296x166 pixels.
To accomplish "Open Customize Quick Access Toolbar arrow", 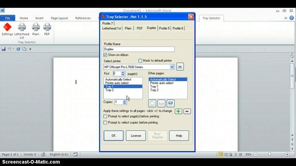I will [x=30, y=49].
